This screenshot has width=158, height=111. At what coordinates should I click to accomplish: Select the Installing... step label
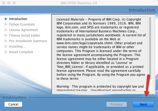[17, 47]
